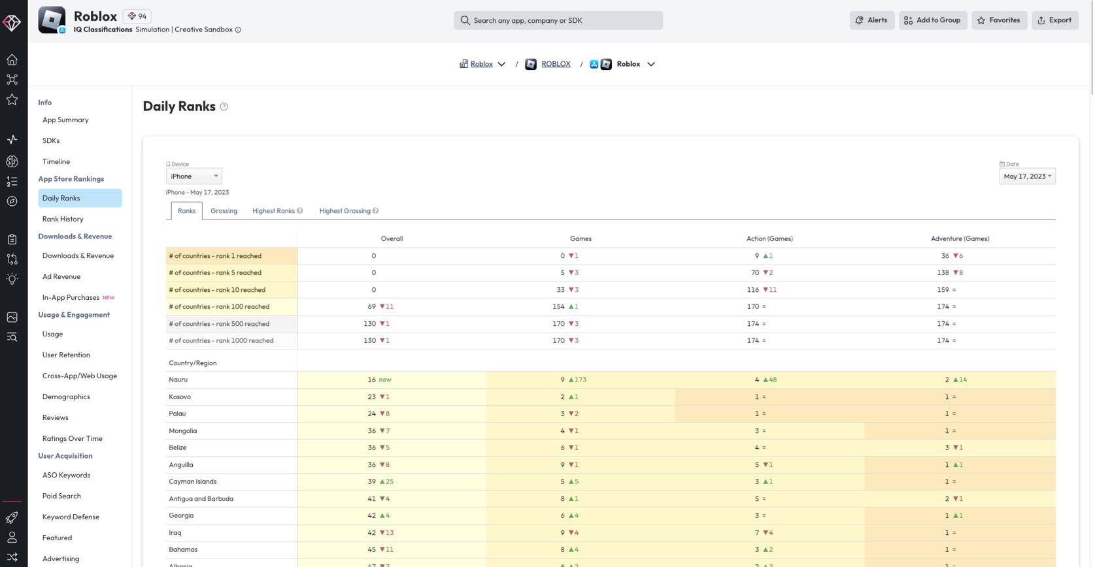
Task: Click the search app, company or SDK field
Action: click(x=558, y=20)
